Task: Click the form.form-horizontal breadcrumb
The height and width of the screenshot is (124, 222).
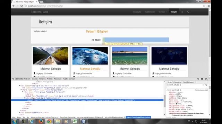Action: click(68, 117)
